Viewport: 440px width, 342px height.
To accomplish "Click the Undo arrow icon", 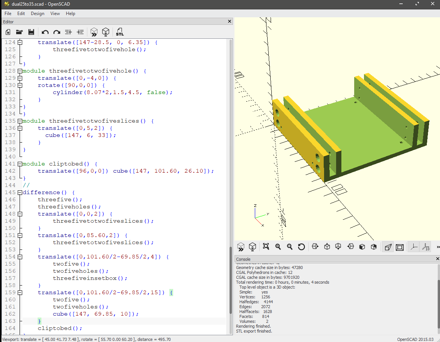I will pos(45,32).
